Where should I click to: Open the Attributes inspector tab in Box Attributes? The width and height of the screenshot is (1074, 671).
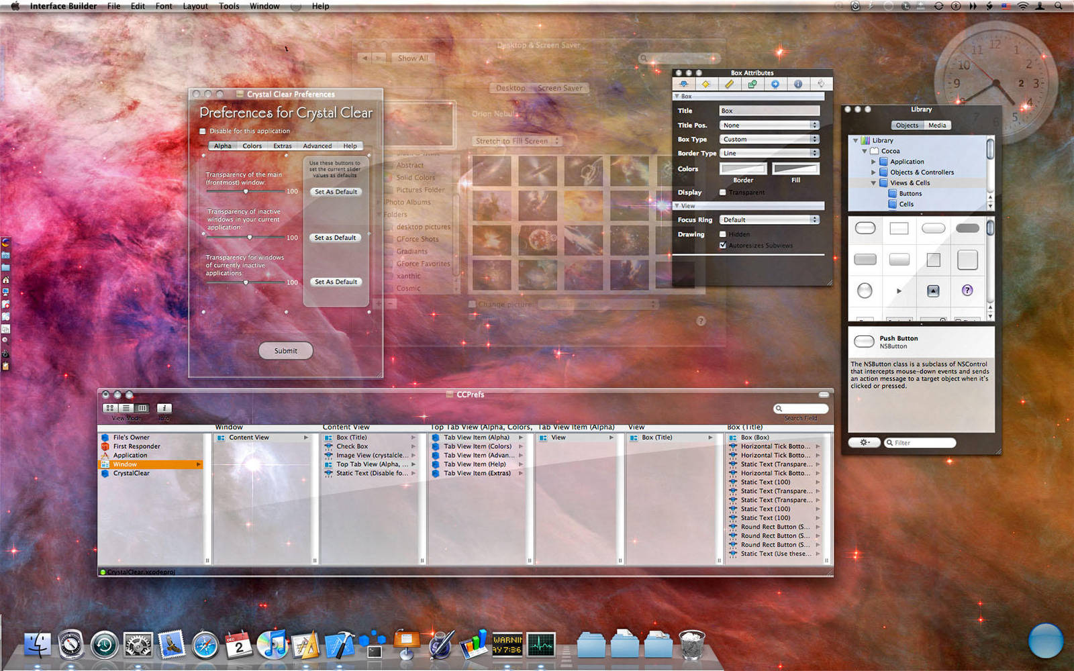tap(683, 84)
